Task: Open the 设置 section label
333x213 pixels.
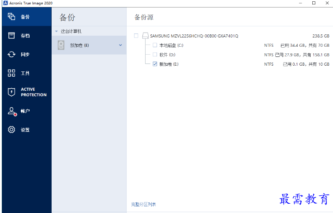Action: click(x=25, y=130)
